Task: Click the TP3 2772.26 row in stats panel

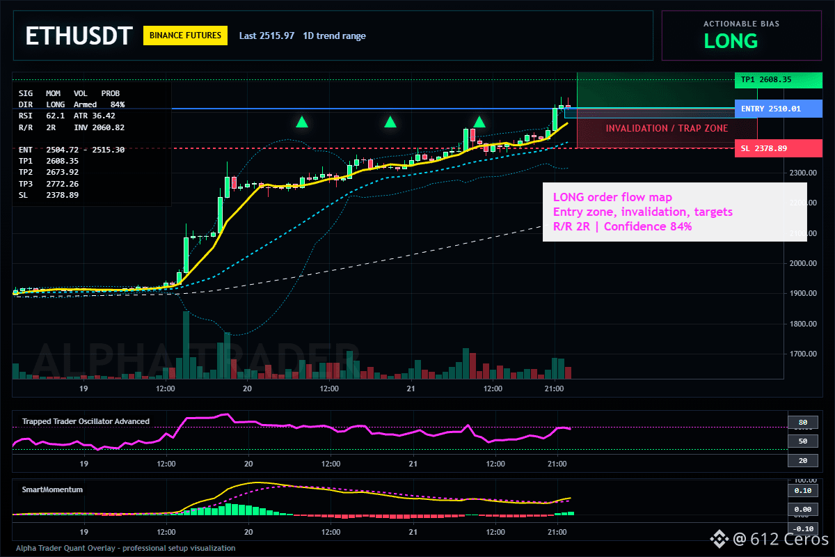Action: tap(49, 183)
